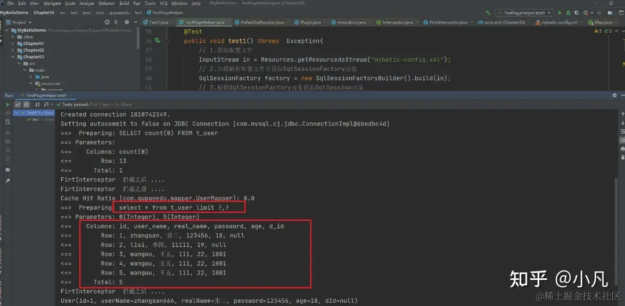Rerun tests with green play in Run panel
Viewport: 625px width, 306px height.
[x=7, y=104]
